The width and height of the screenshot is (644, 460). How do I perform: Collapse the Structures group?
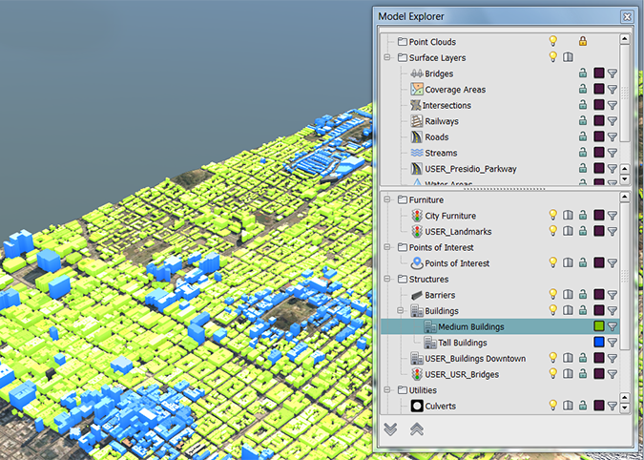(387, 279)
